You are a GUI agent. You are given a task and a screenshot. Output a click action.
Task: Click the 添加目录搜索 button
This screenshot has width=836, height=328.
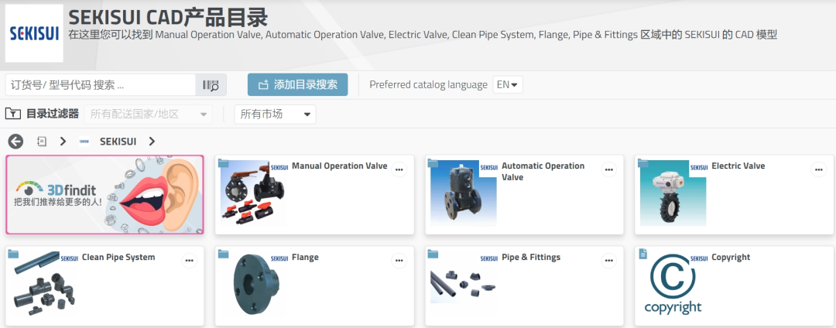pyautogui.click(x=297, y=84)
